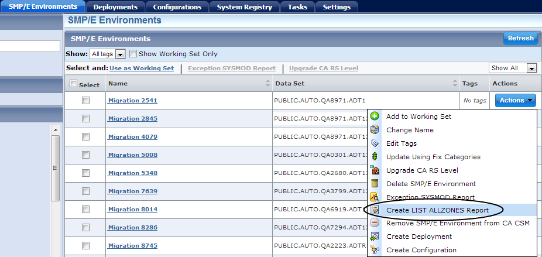Open the Actions dropdown for Migration 2541
The image size is (542, 257).
click(516, 100)
